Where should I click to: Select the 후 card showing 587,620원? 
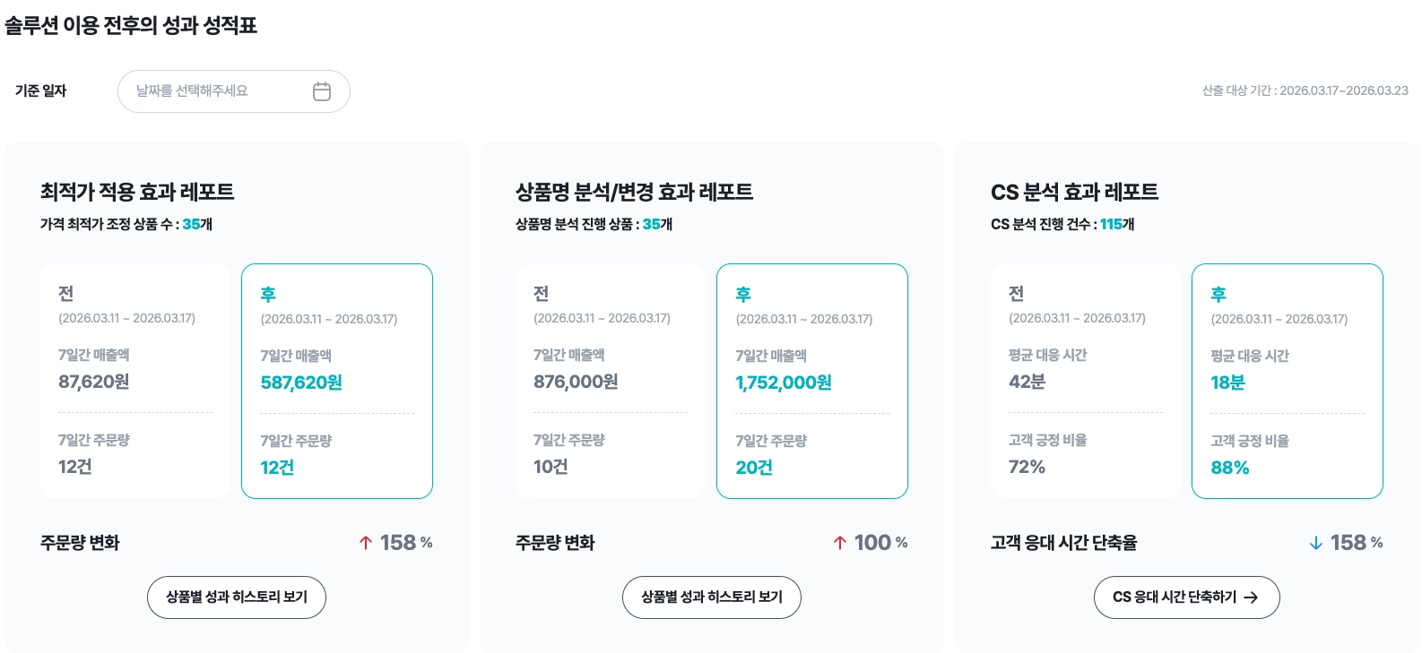coord(337,381)
